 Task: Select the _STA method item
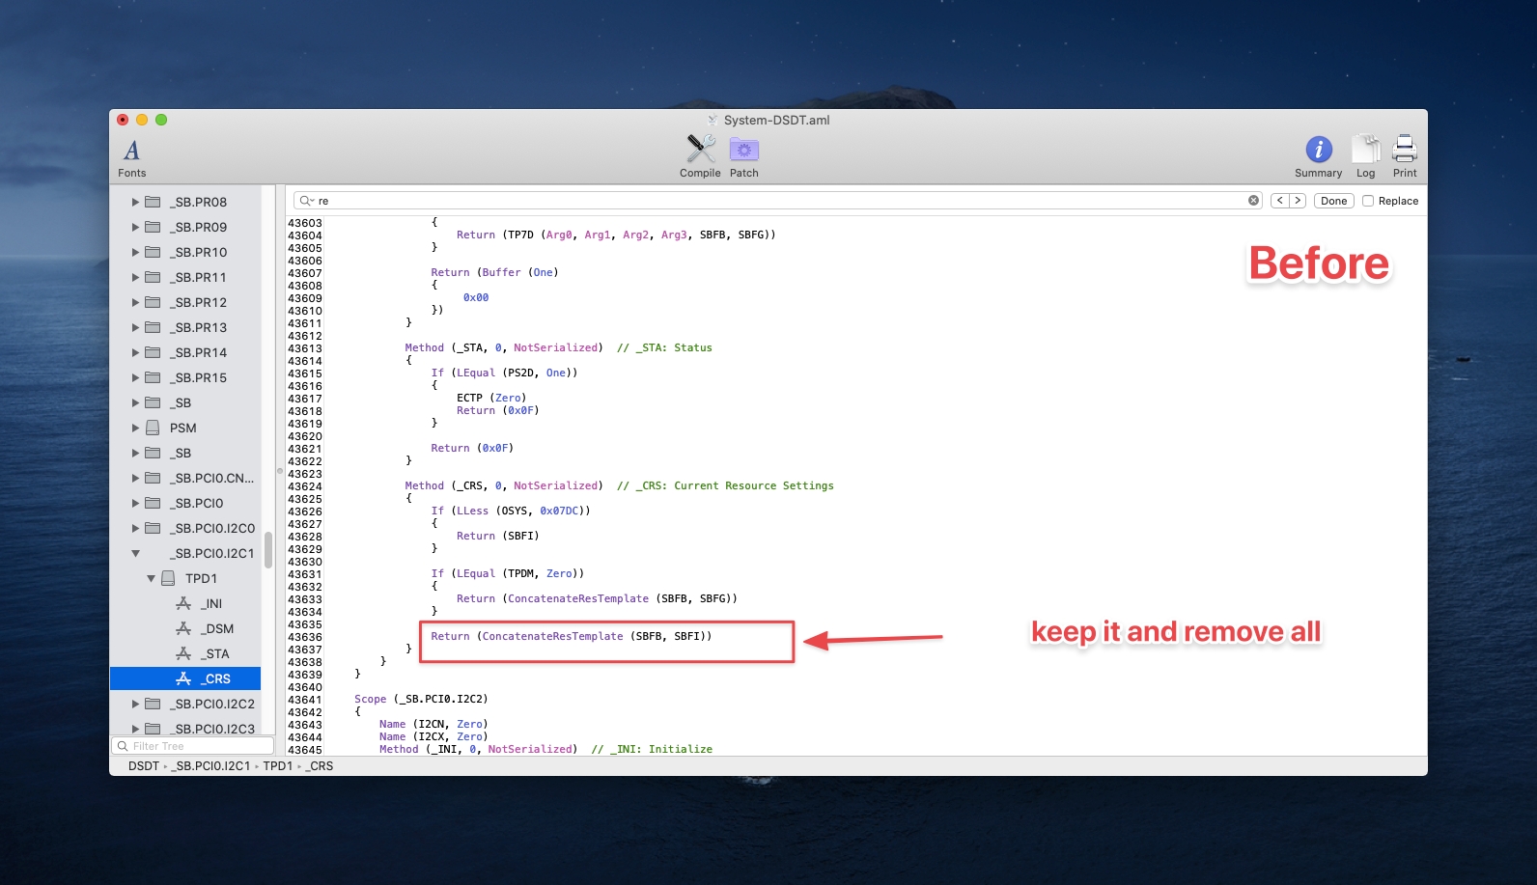214,654
